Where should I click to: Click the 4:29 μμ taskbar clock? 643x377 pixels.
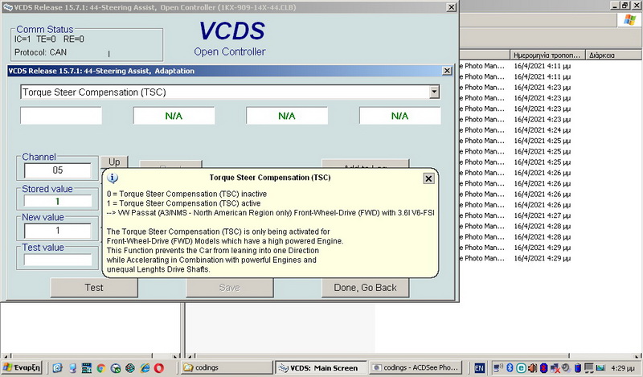coord(622,368)
